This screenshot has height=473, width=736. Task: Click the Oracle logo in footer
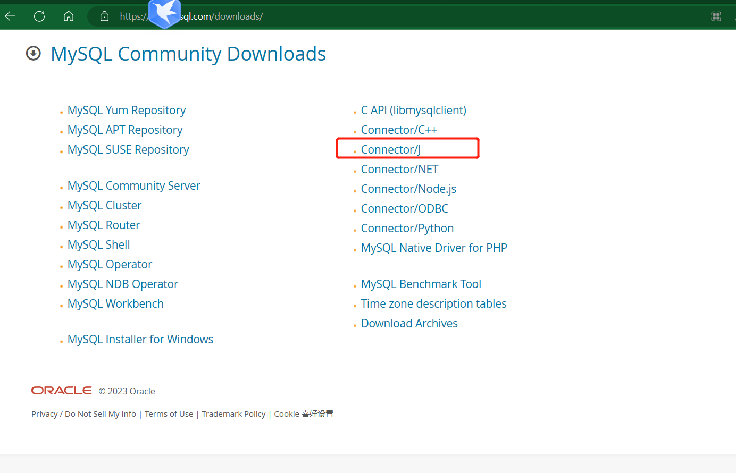62,391
